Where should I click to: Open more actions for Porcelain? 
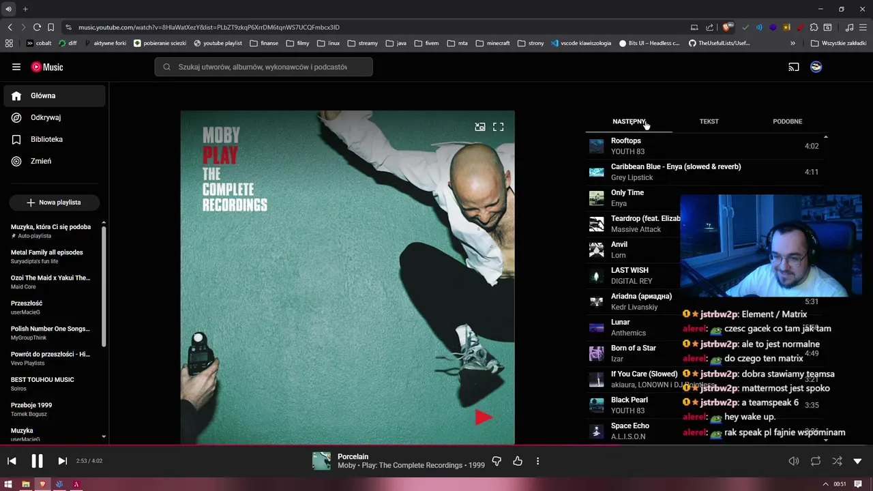pos(537,461)
